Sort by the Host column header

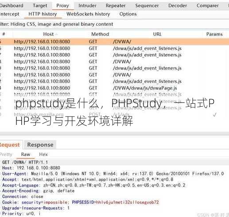(48, 34)
